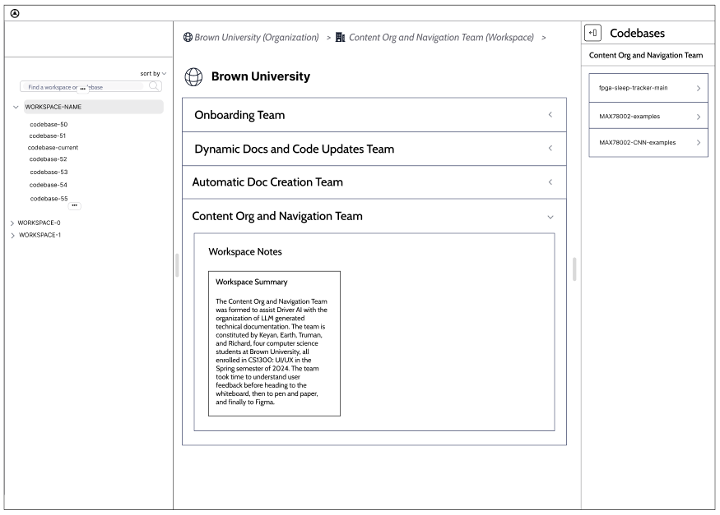
Task: Expand the WORKSPACE-1 tree node
Action: tap(12, 235)
